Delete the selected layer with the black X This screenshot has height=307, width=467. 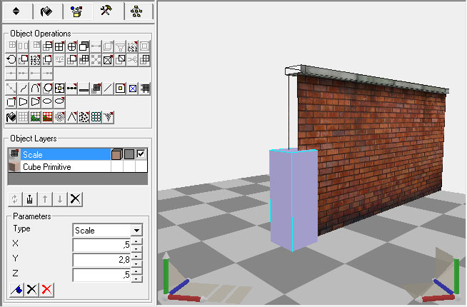click(75, 198)
